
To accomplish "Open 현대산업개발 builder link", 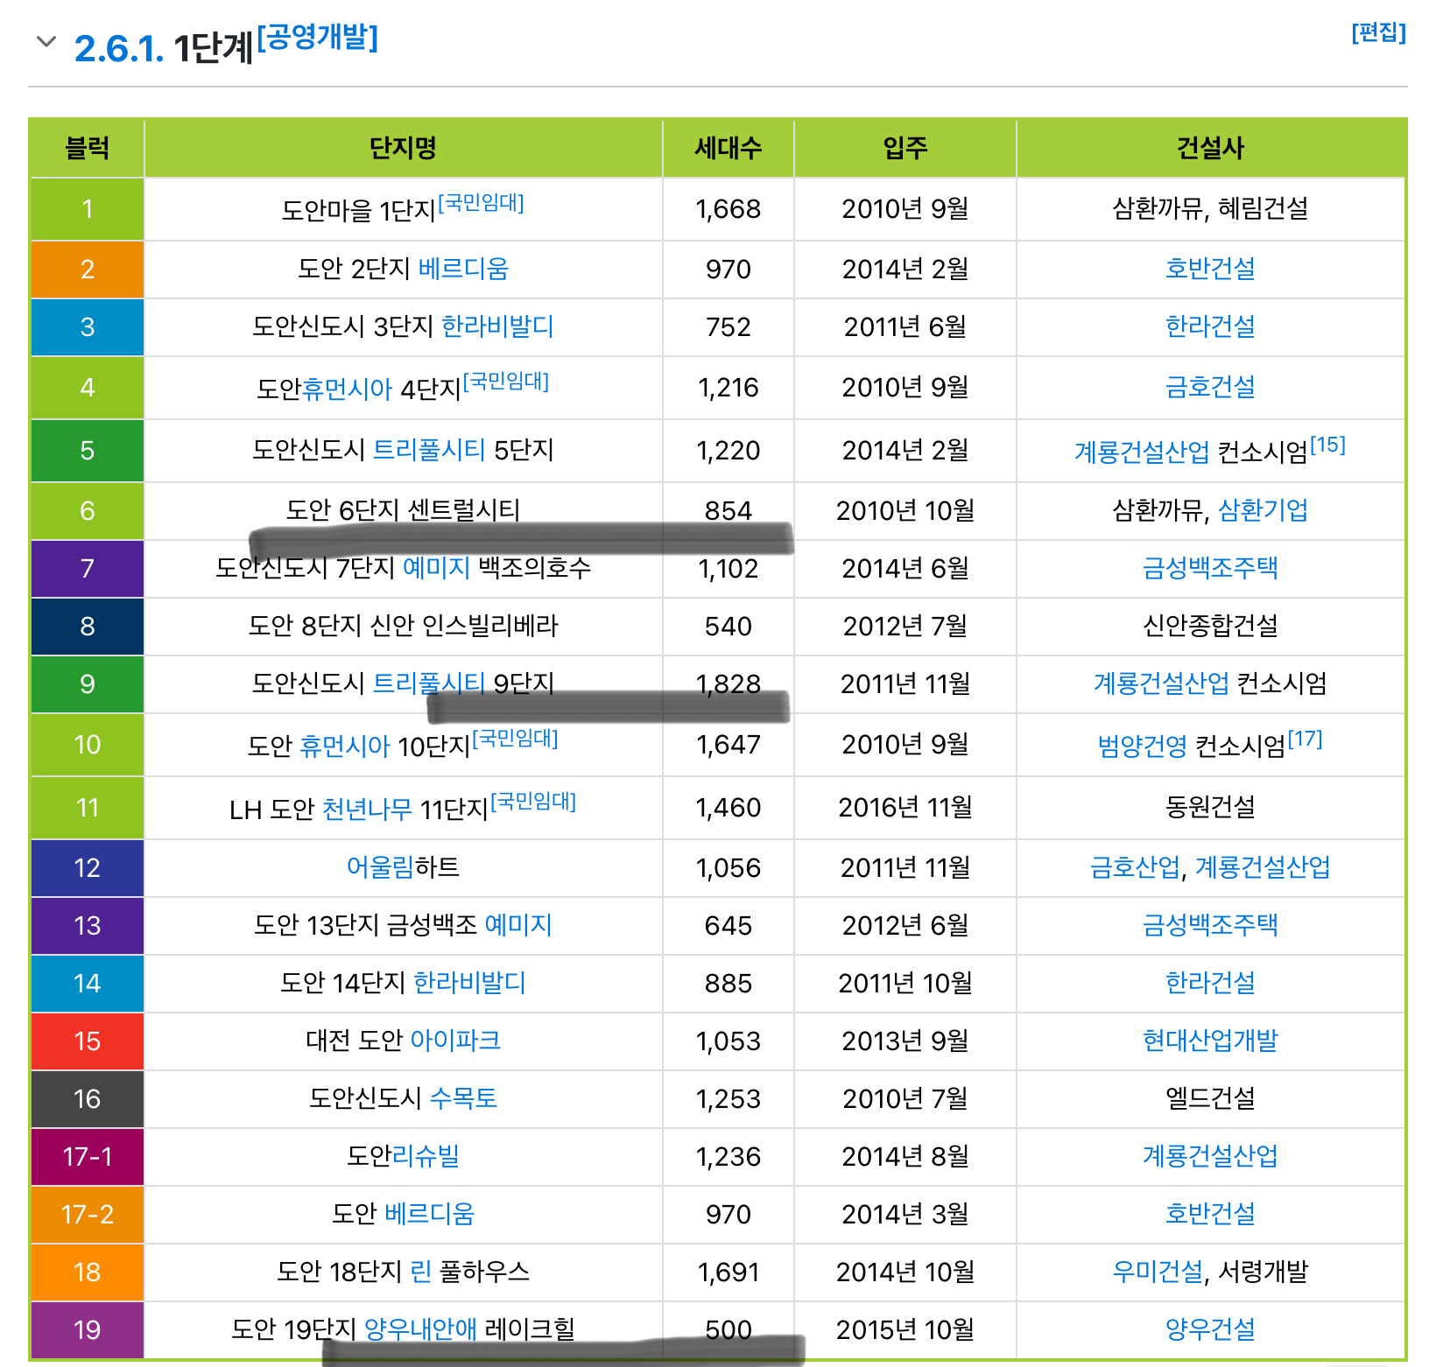I will (1210, 1041).
